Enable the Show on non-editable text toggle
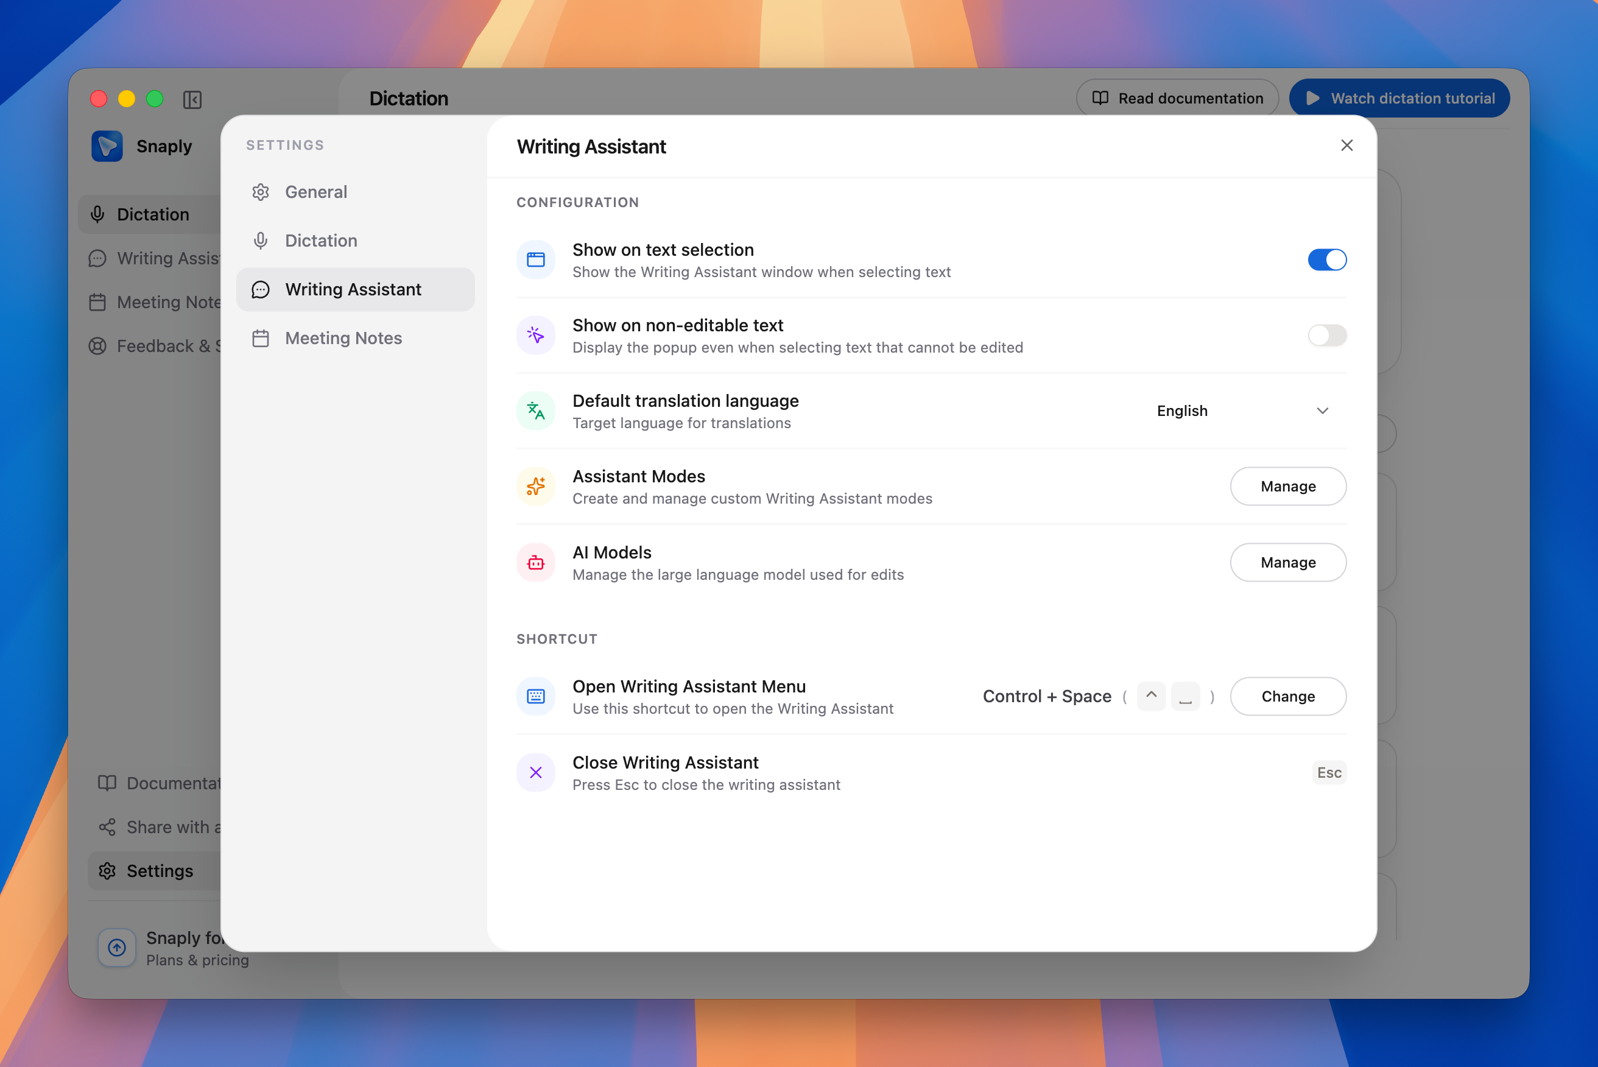The width and height of the screenshot is (1598, 1067). (1326, 336)
